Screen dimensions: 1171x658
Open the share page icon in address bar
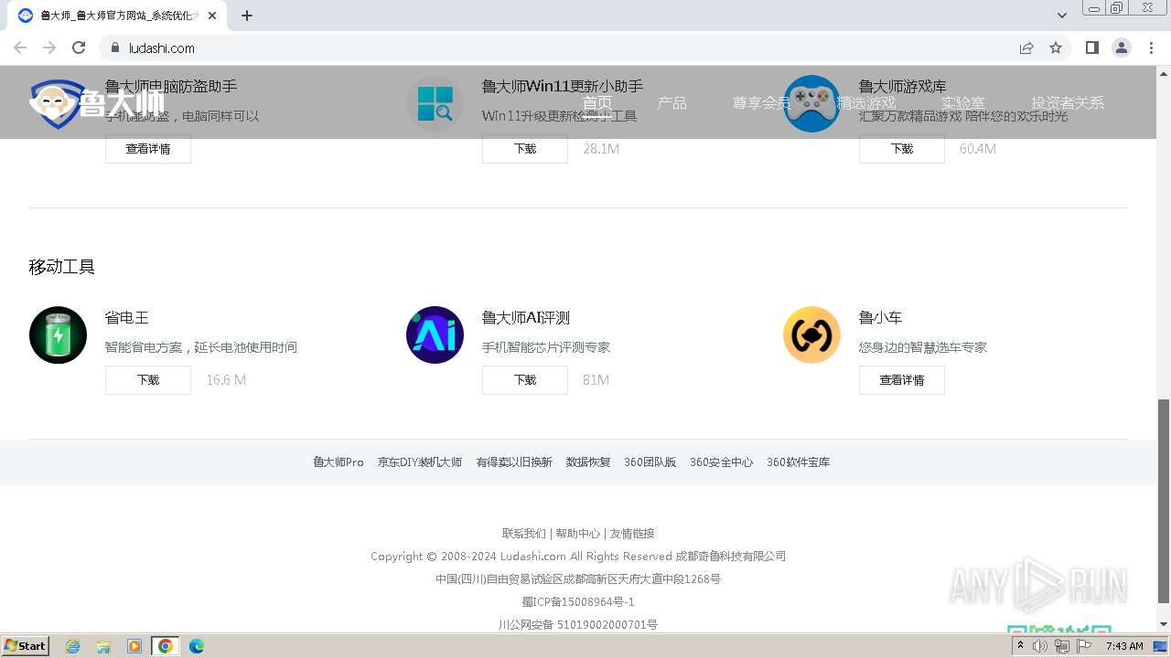coord(1026,48)
